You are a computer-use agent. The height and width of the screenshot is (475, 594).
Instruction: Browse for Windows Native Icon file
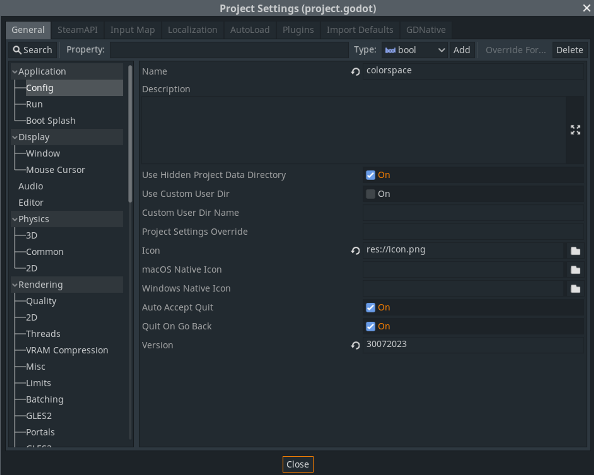[x=575, y=289]
